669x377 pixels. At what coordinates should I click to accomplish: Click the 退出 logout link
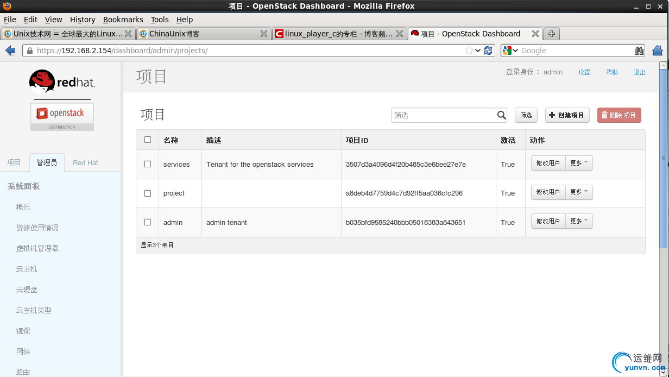click(x=640, y=72)
